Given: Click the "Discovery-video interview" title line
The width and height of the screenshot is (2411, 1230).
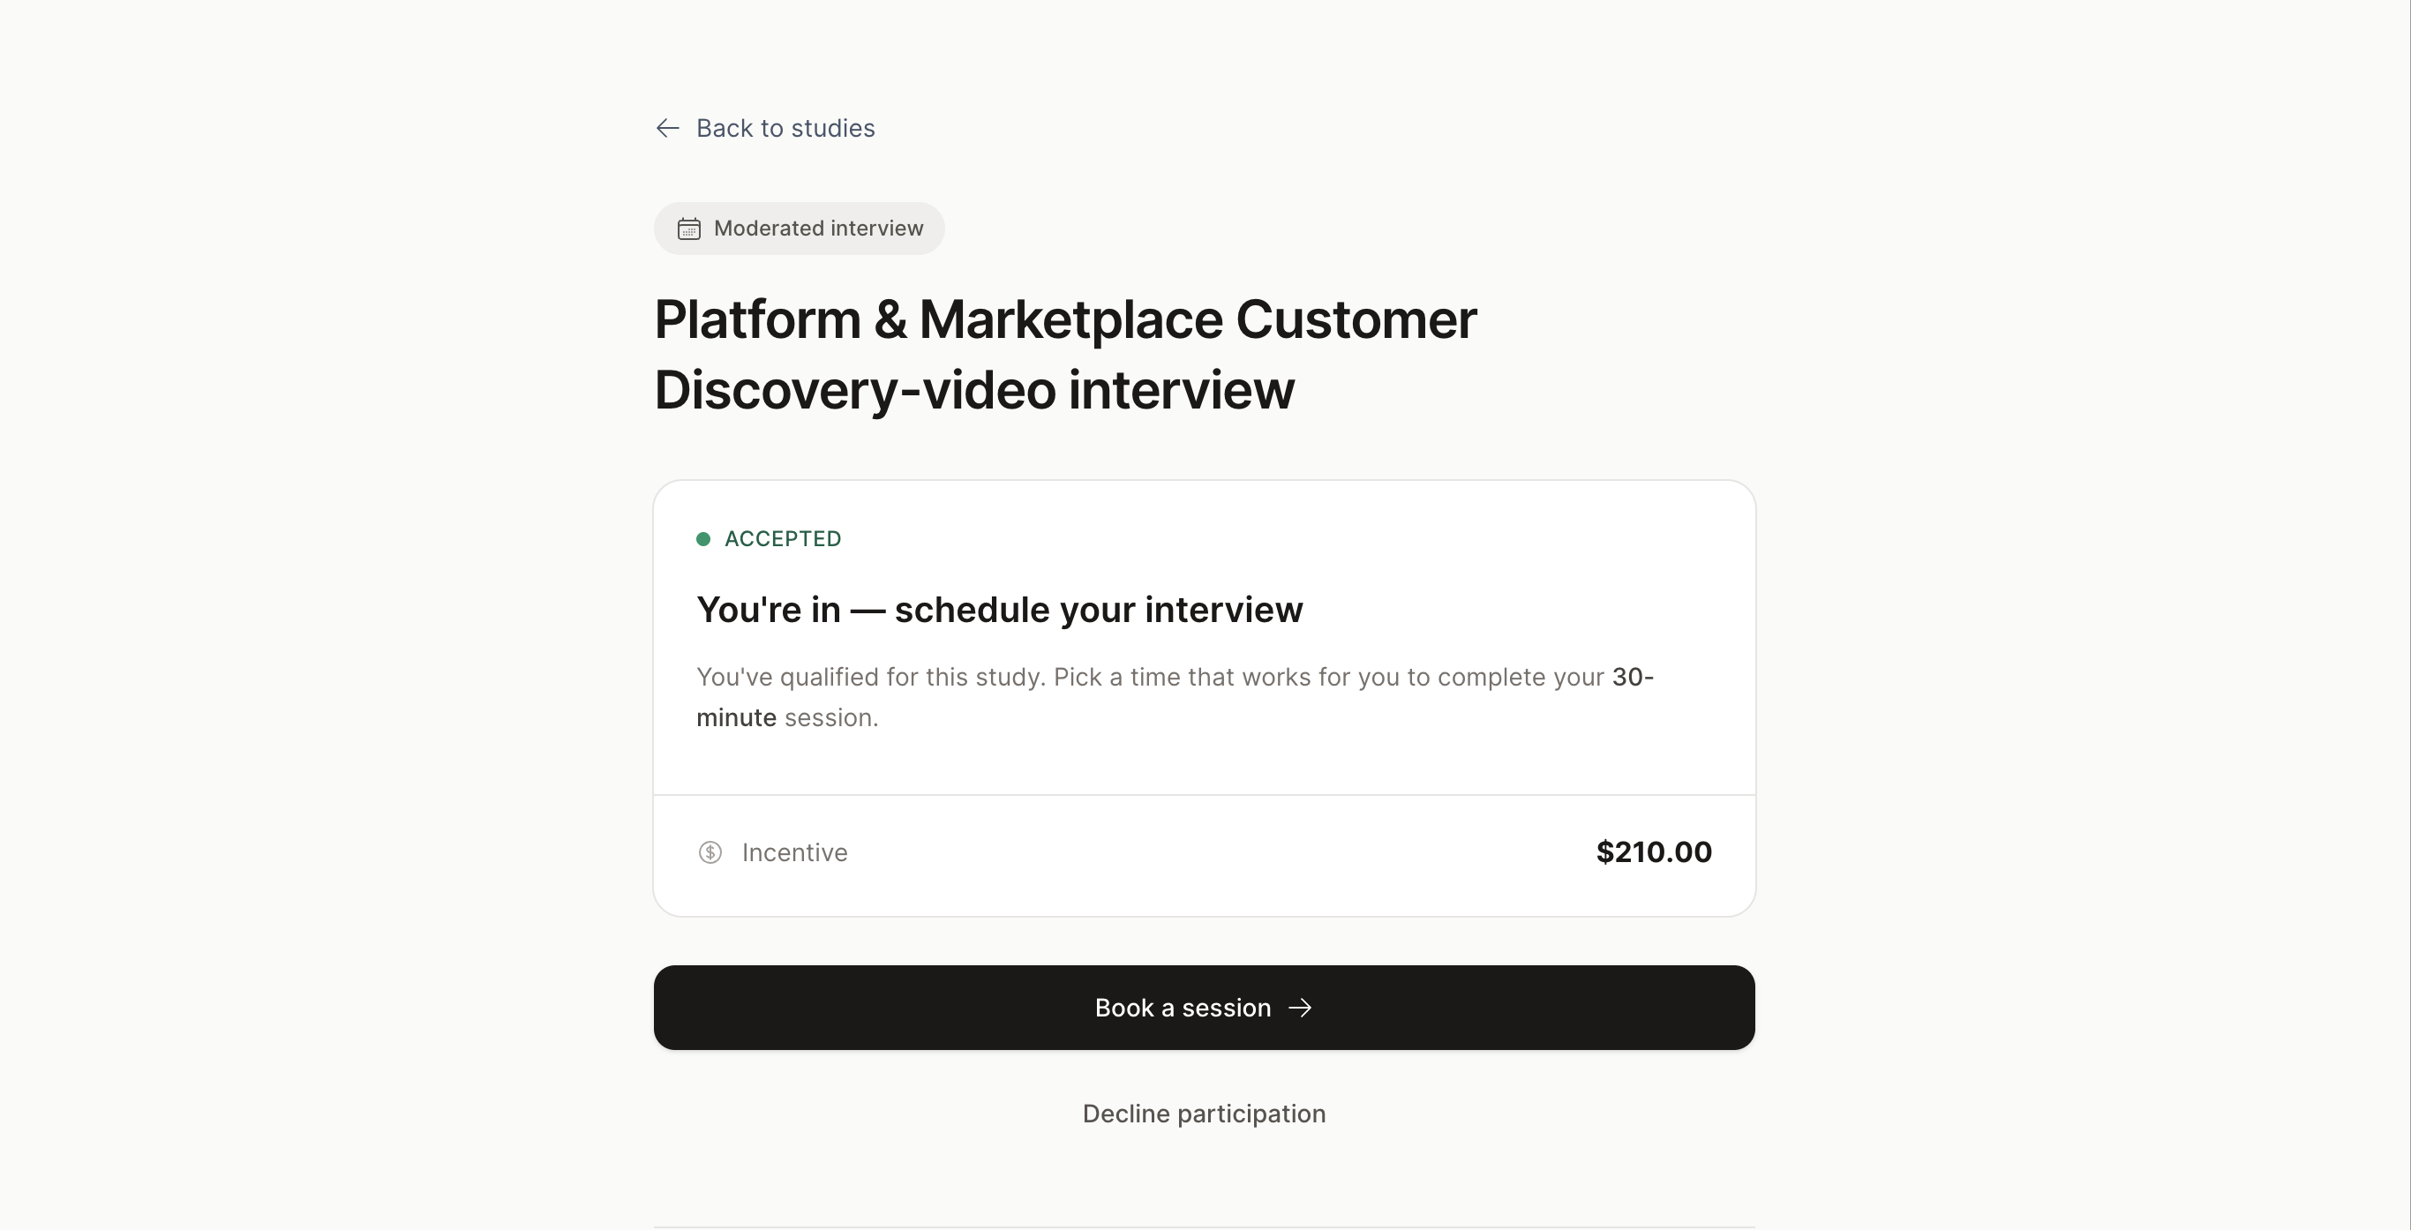Looking at the screenshot, I should [973, 390].
